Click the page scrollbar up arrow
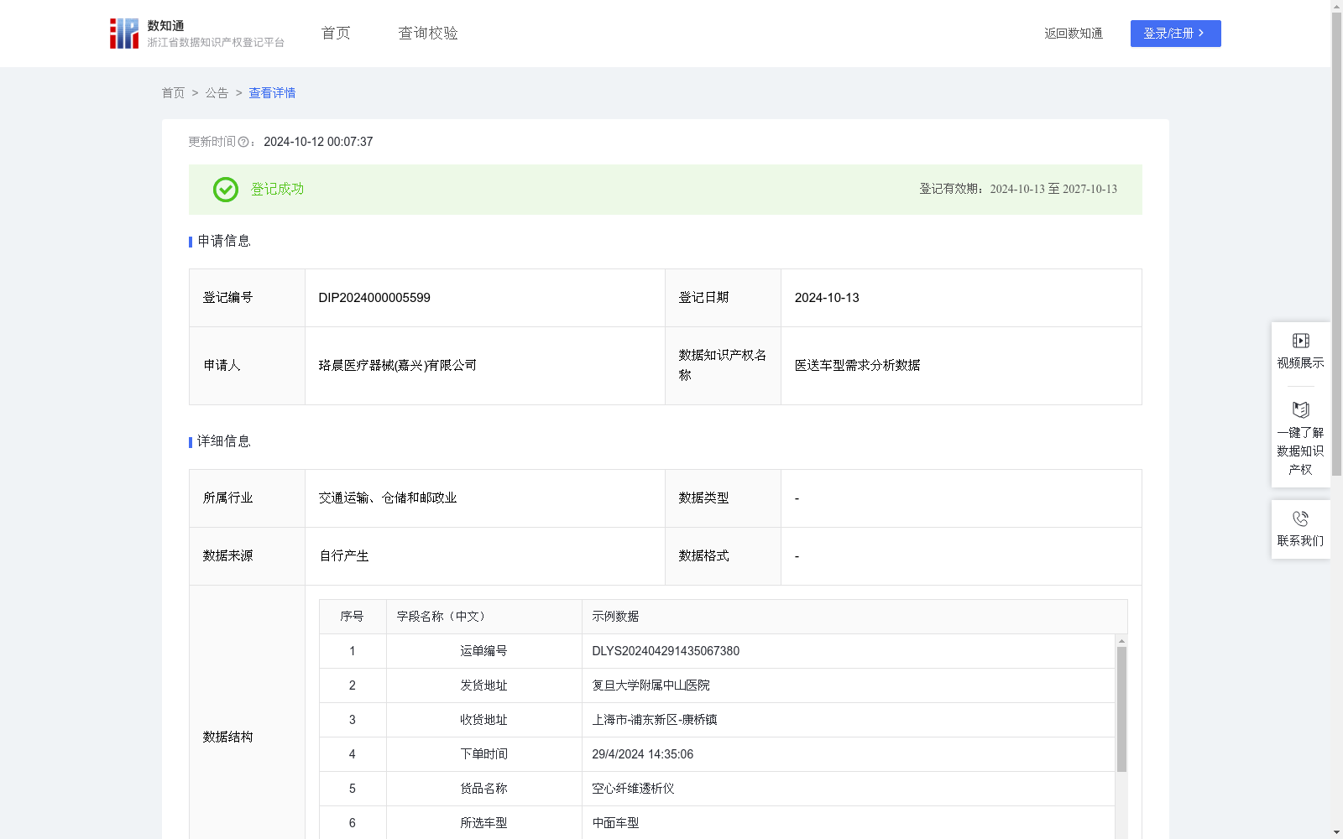 pos(1336,6)
